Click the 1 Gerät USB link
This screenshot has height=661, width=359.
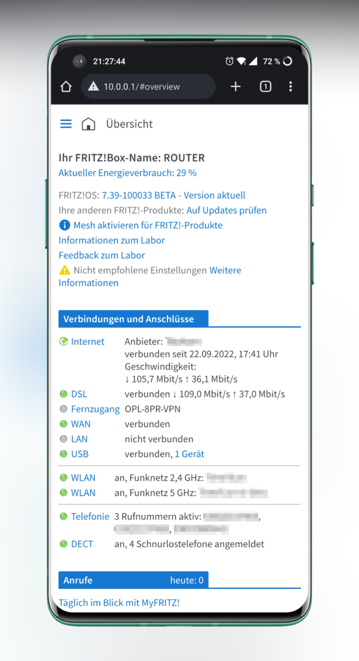190,454
